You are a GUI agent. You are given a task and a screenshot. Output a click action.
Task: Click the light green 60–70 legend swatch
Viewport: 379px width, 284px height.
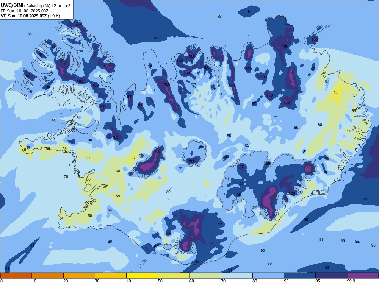pos(205,276)
